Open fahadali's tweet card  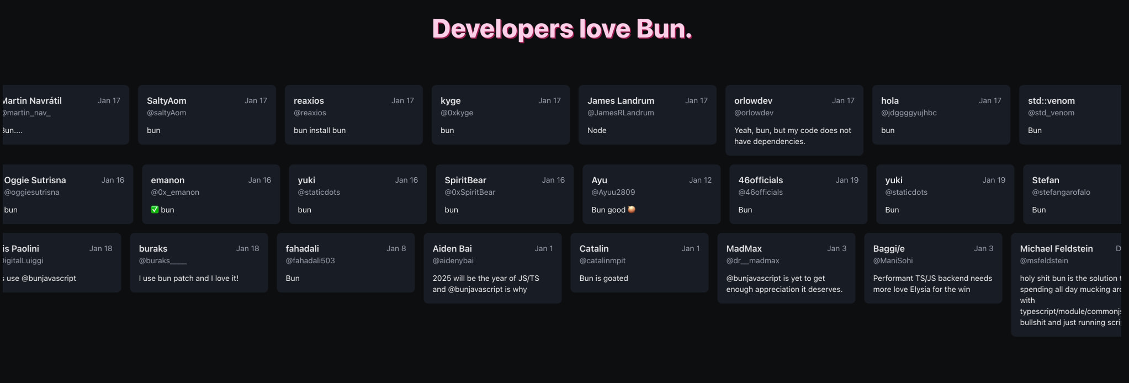tap(346, 263)
